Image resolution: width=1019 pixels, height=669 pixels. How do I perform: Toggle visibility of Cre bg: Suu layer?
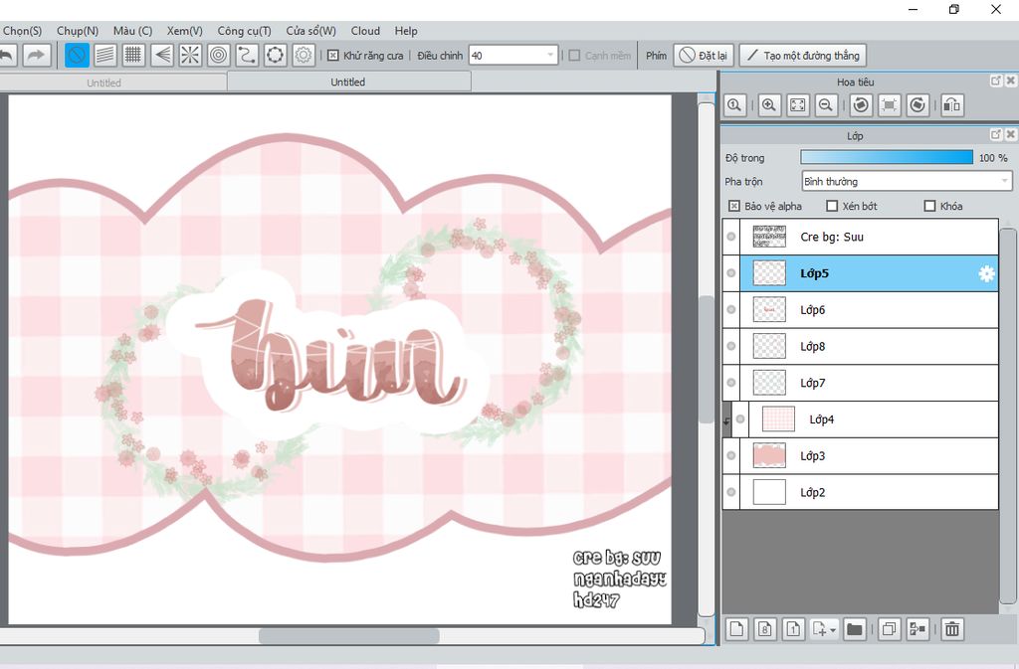(731, 237)
